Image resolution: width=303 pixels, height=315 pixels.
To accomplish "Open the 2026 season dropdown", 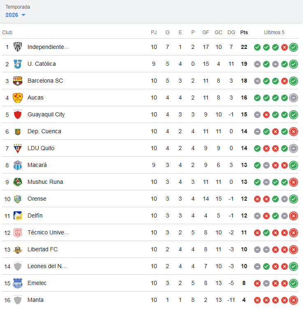I will (16, 15).
